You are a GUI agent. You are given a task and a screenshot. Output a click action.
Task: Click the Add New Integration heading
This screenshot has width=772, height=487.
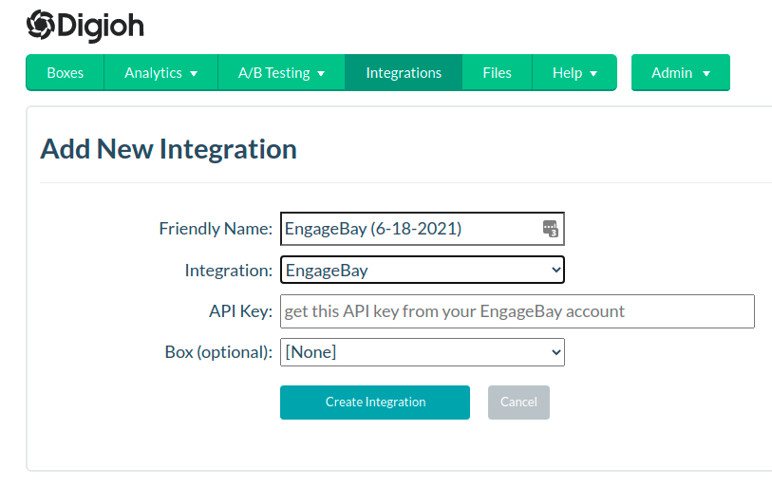tap(168, 149)
